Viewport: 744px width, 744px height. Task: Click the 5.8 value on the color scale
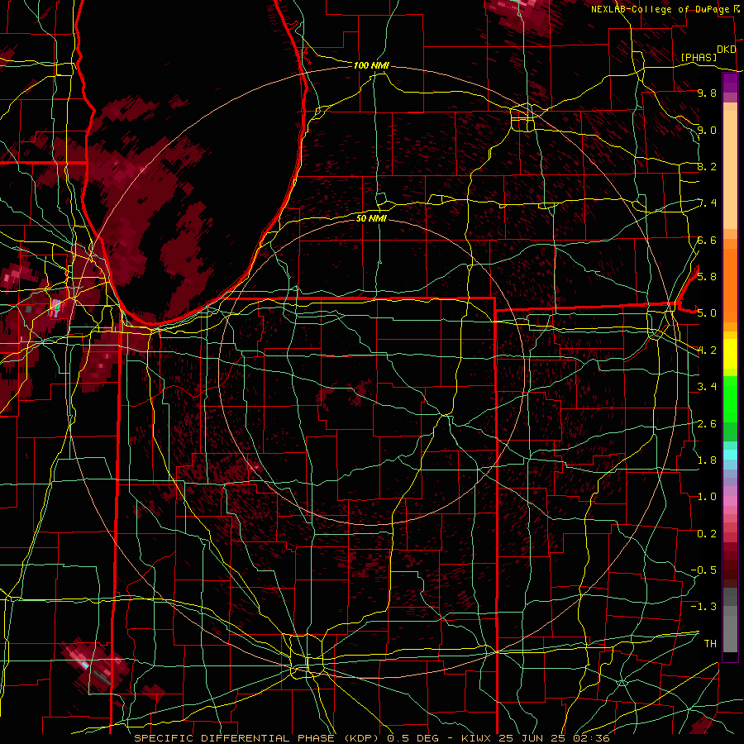[707, 277]
